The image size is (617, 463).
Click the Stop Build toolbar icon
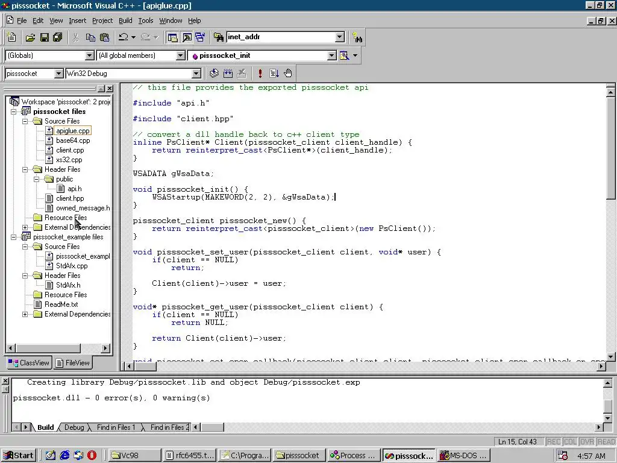(242, 73)
